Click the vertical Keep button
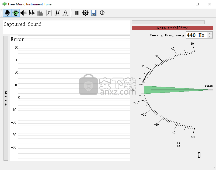The height and width of the screenshot is (170, 216). coord(6,98)
